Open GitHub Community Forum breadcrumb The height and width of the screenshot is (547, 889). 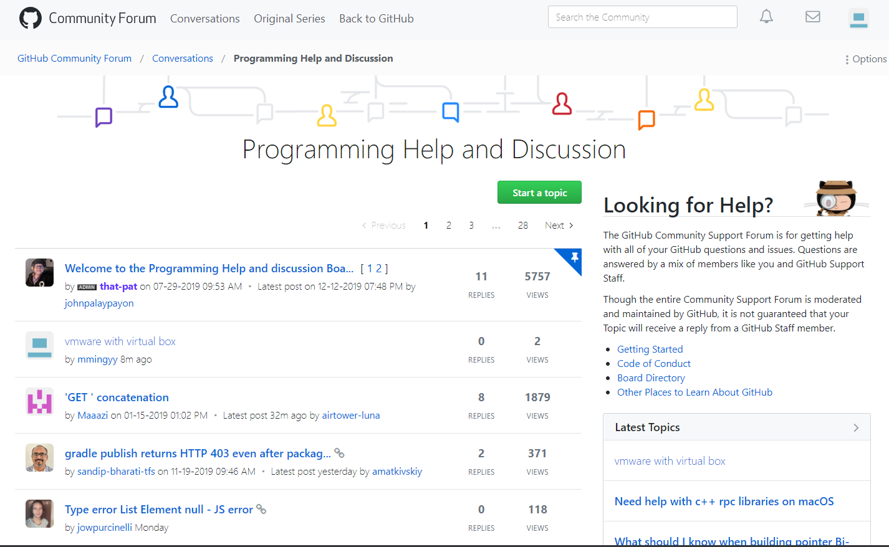coord(74,59)
